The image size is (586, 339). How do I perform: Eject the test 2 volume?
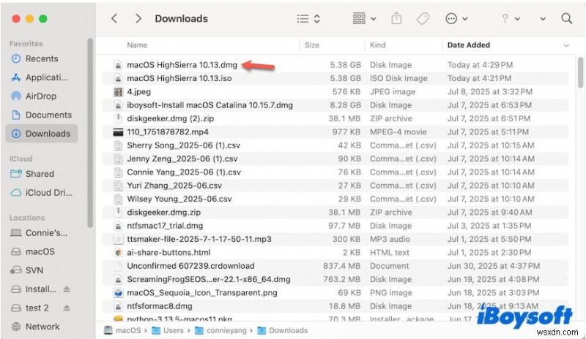point(67,308)
